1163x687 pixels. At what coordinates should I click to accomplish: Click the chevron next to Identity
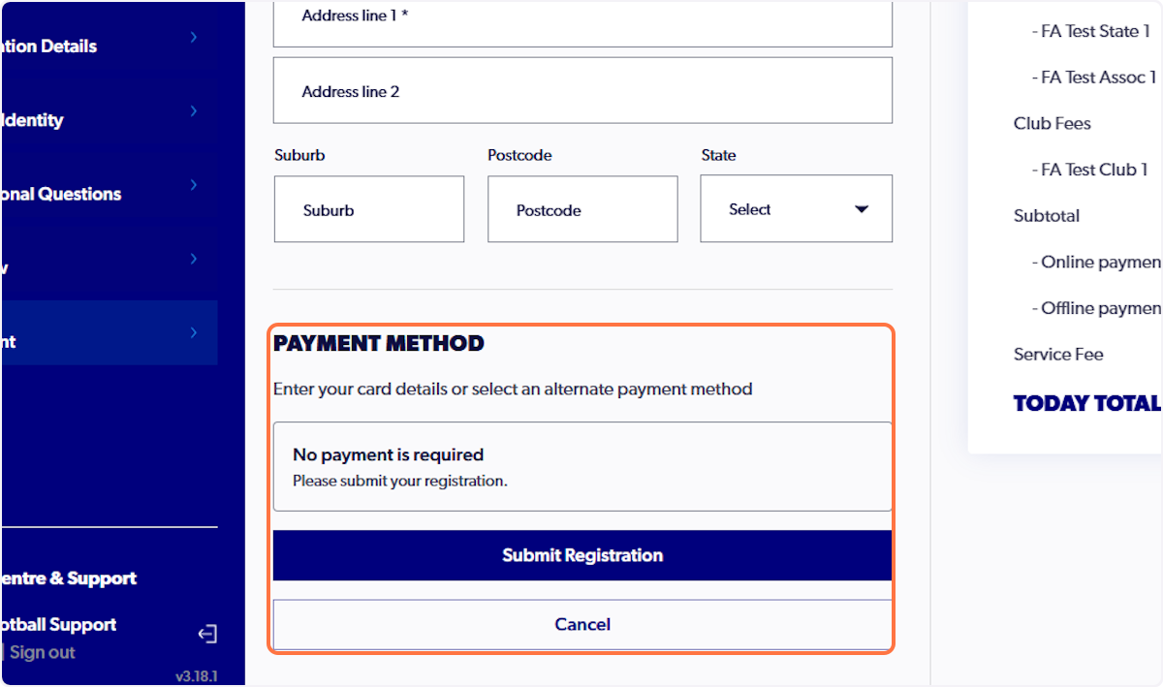(193, 110)
